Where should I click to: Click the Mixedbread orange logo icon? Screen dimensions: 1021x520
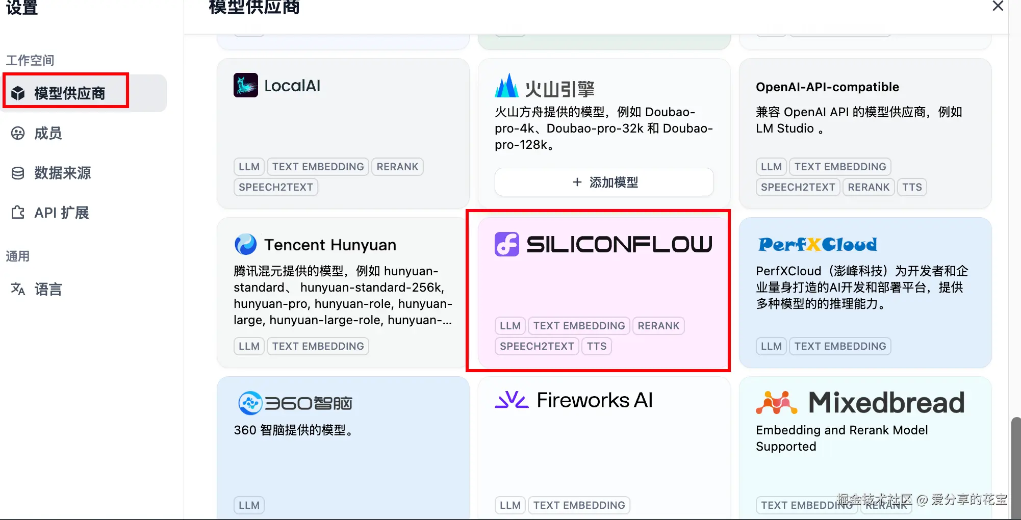[x=777, y=403]
